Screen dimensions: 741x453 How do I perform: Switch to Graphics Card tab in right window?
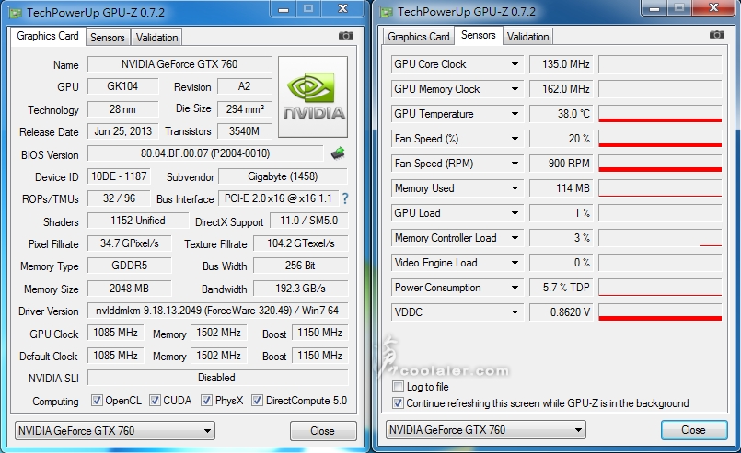(419, 37)
